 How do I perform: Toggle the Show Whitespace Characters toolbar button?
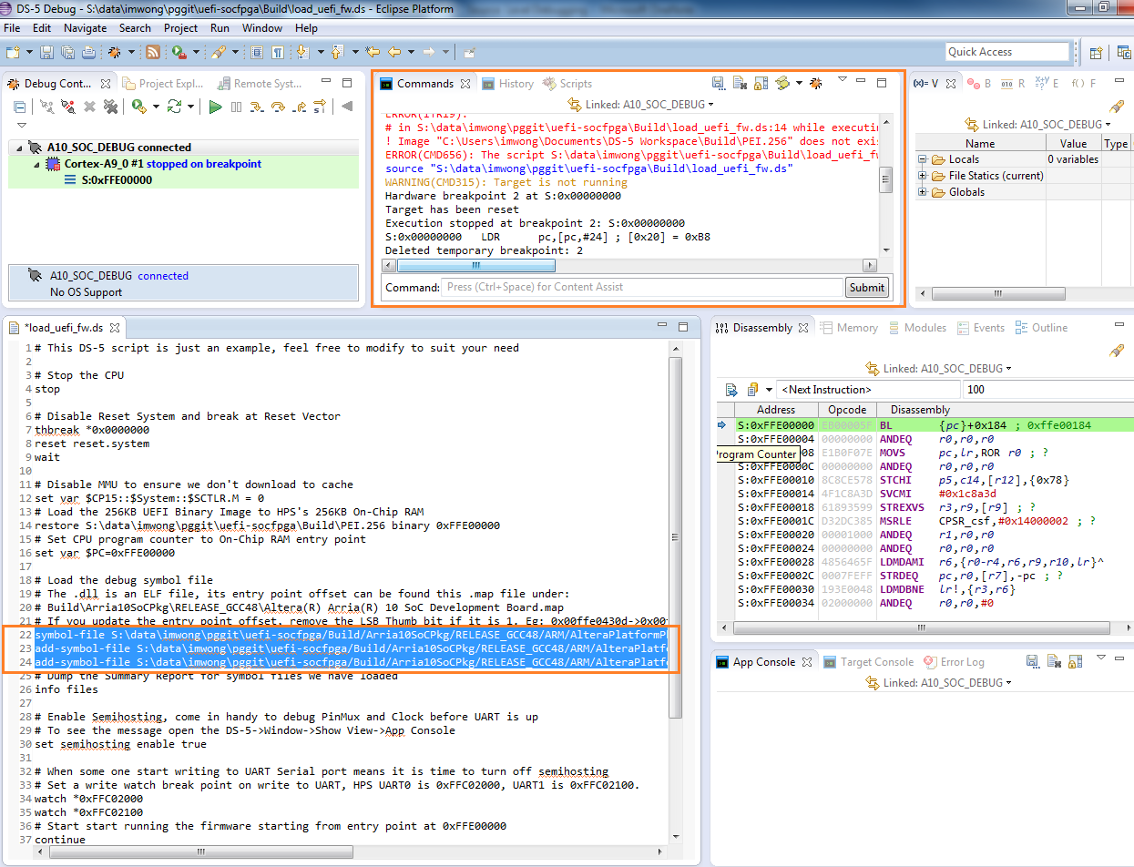coord(278,52)
